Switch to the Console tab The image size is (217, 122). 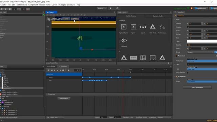point(51,66)
